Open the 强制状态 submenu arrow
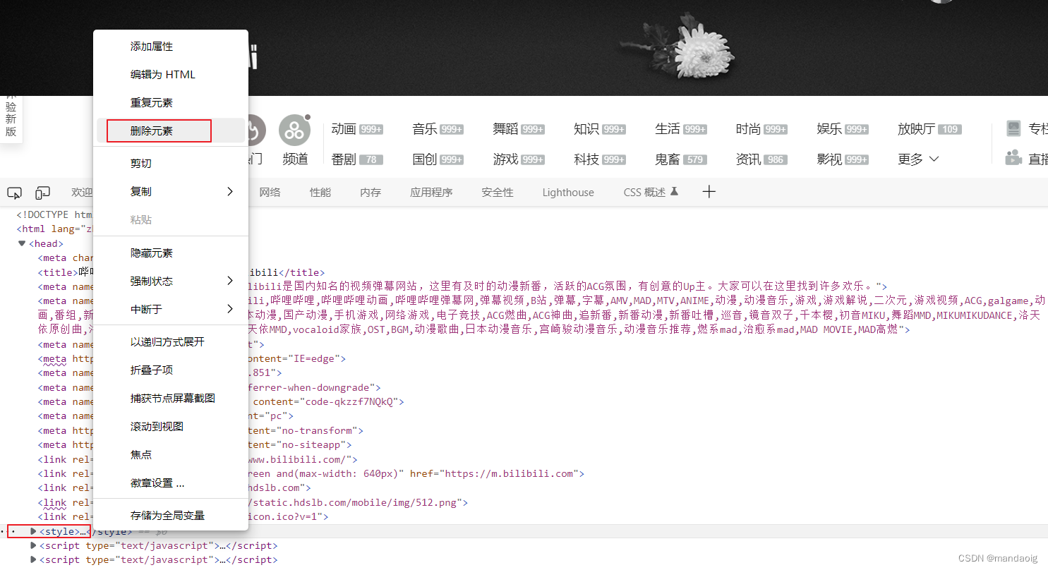Image resolution: width=1048 pixels, height=570 pixels. pos(230,281)
